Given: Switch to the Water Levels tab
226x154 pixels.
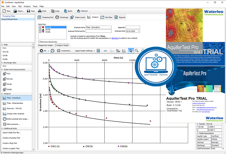Looking at the screenshot, I should pos(78,17).
